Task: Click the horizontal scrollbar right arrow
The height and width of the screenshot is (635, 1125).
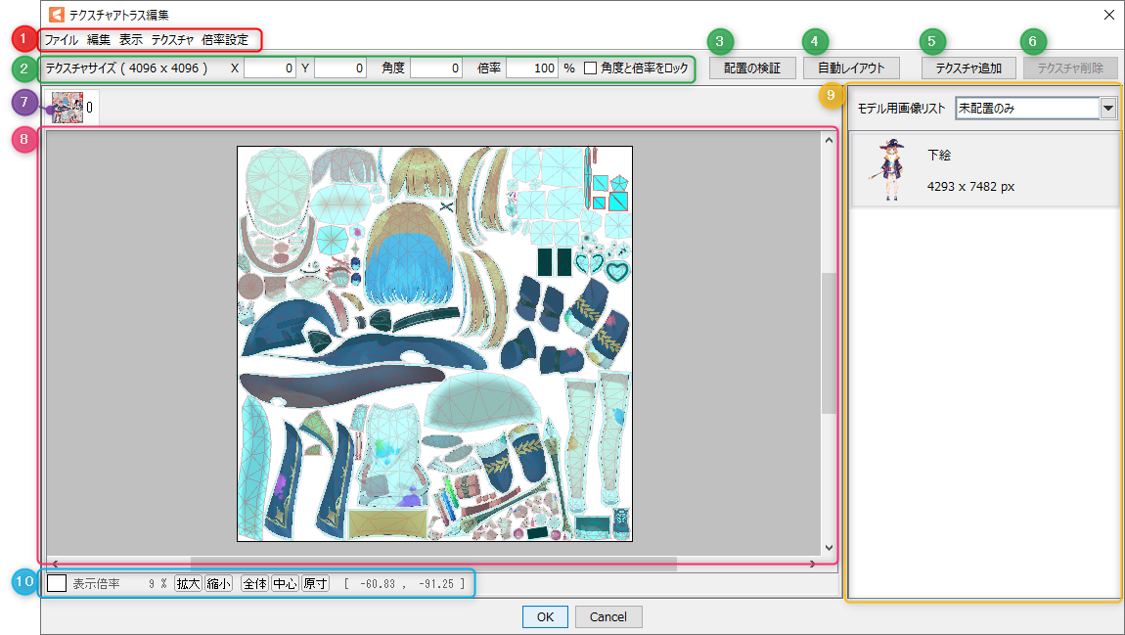Action: (x=812, y=565)
